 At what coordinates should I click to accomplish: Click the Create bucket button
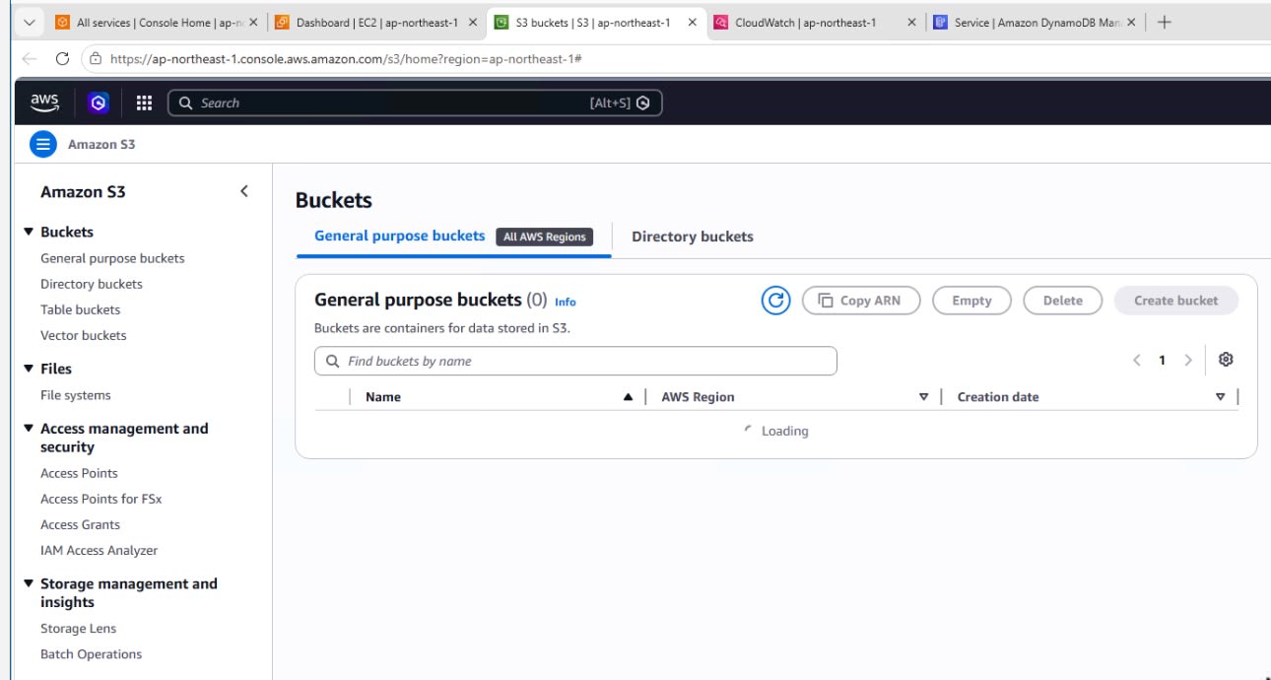coord(1175,301)
